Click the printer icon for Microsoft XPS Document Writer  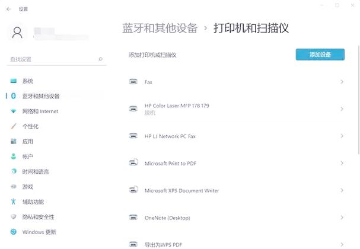click(x=133, y=190)
